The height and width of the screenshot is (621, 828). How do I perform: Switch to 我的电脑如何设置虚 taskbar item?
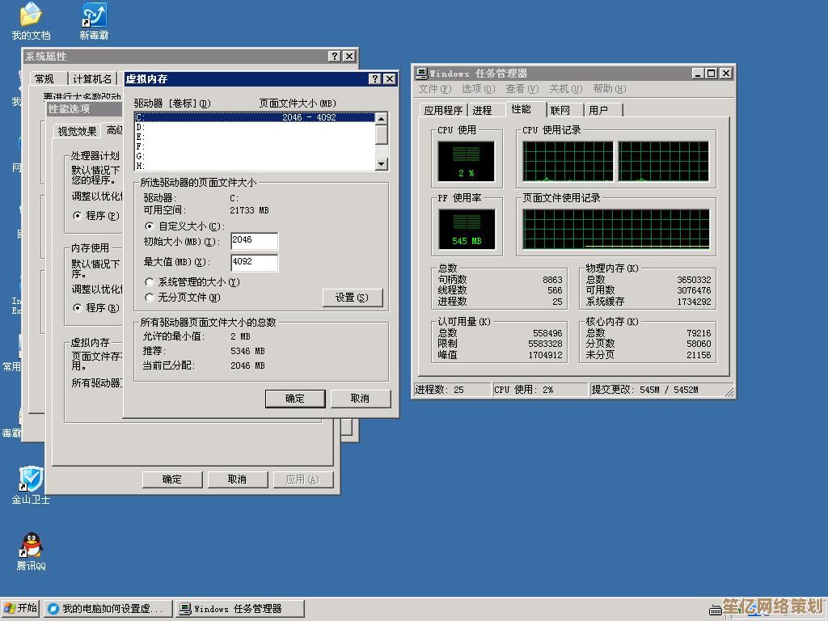point(105,607)
